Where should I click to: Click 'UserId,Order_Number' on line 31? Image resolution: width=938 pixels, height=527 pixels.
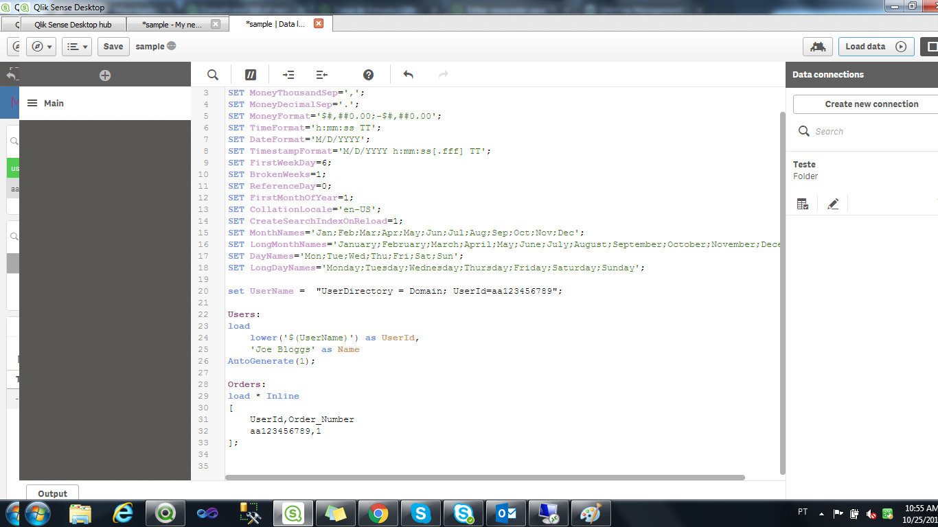point(302,419)
